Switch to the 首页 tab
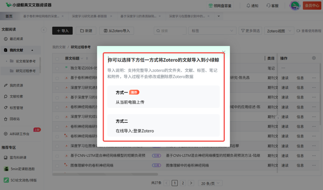323x190 pixels. pyautogui.click(x=9, y=16)
